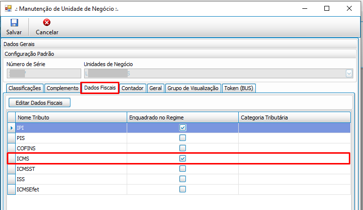
Task: Select the PIS row name cell
Action: point(71,138)
